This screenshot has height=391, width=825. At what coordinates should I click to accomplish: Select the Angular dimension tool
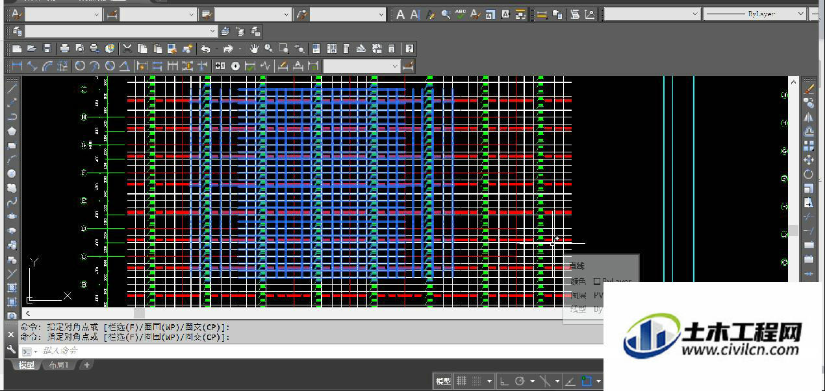click(x=125, y=66)
